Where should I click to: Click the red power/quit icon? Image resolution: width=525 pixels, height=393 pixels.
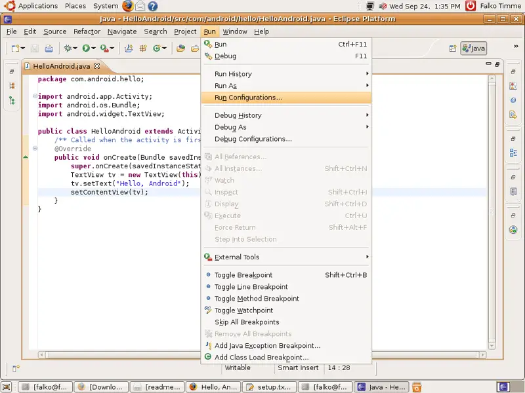pos(471,6)
